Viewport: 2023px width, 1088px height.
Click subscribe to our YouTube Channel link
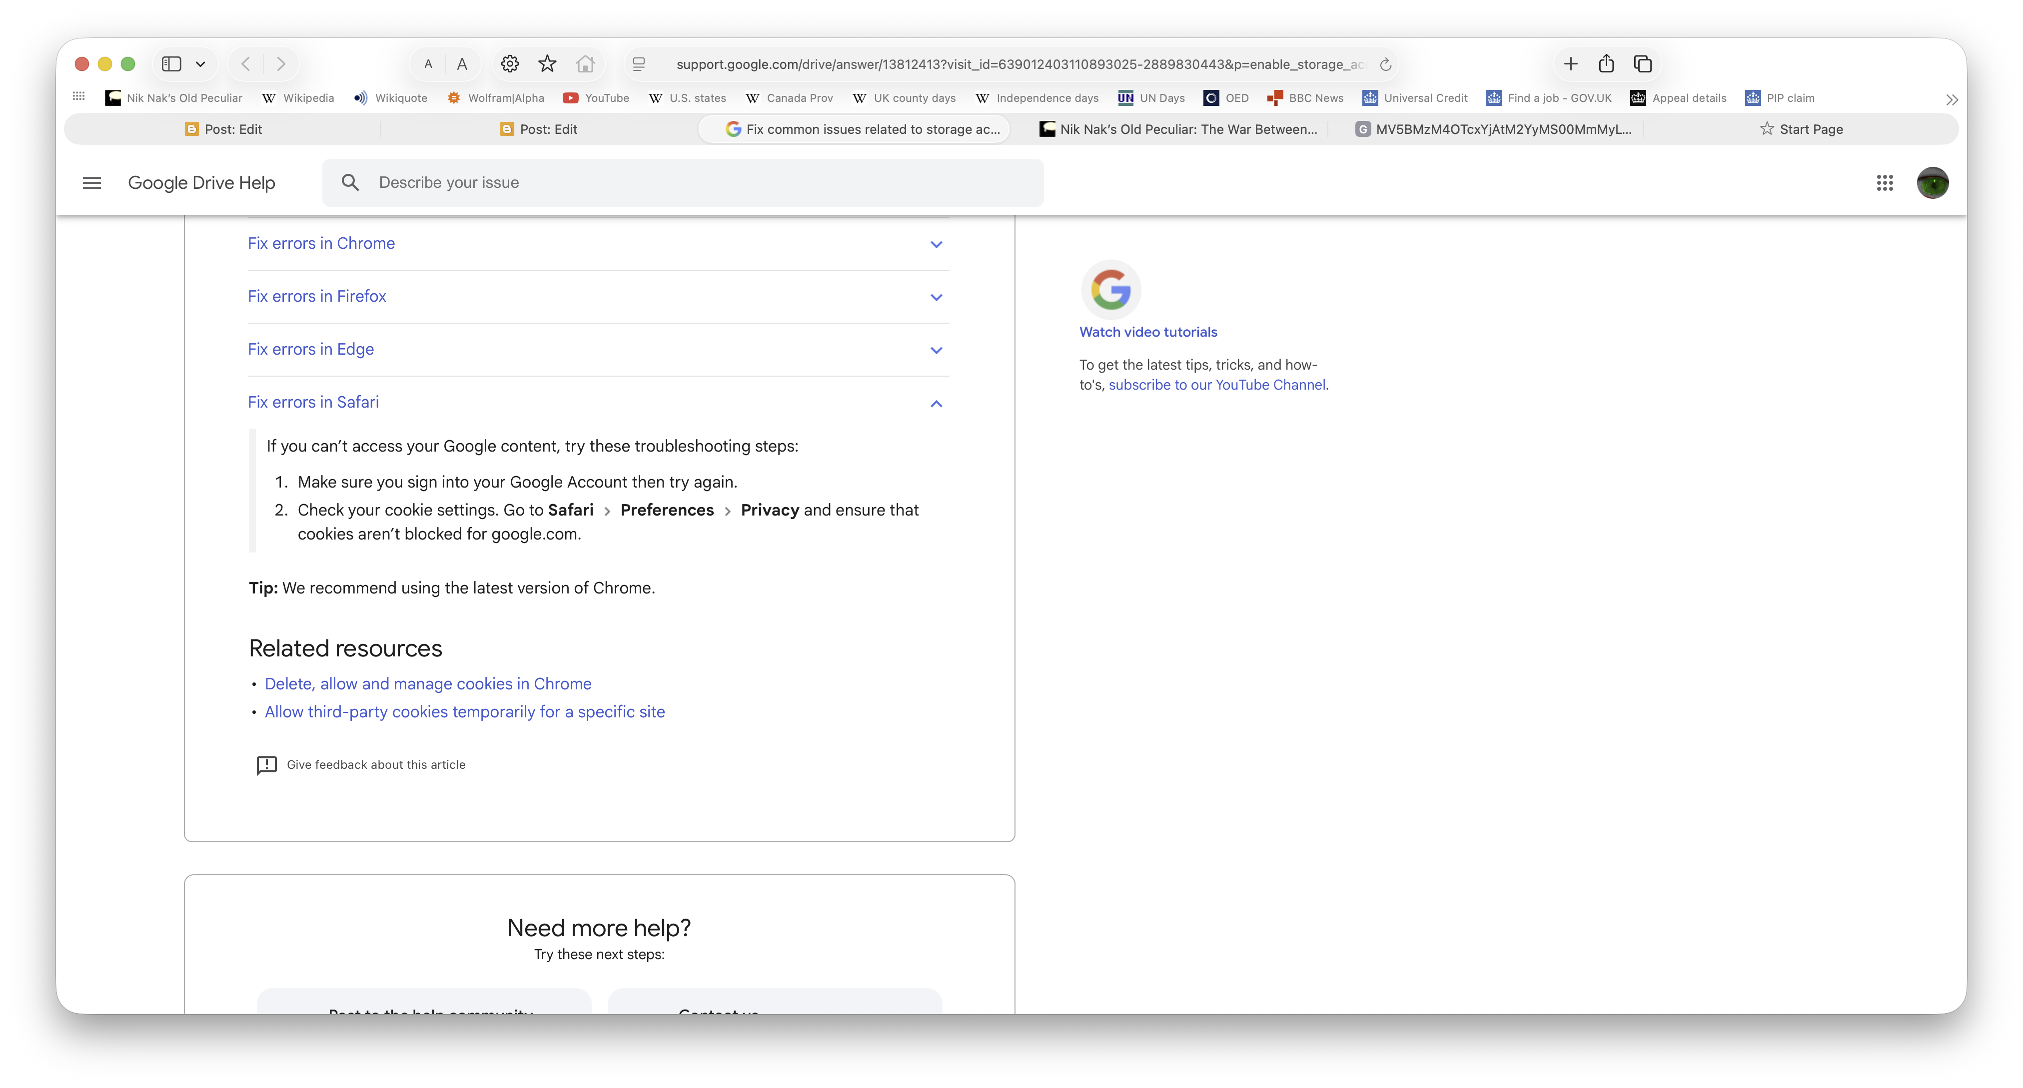click(1216, 385)
